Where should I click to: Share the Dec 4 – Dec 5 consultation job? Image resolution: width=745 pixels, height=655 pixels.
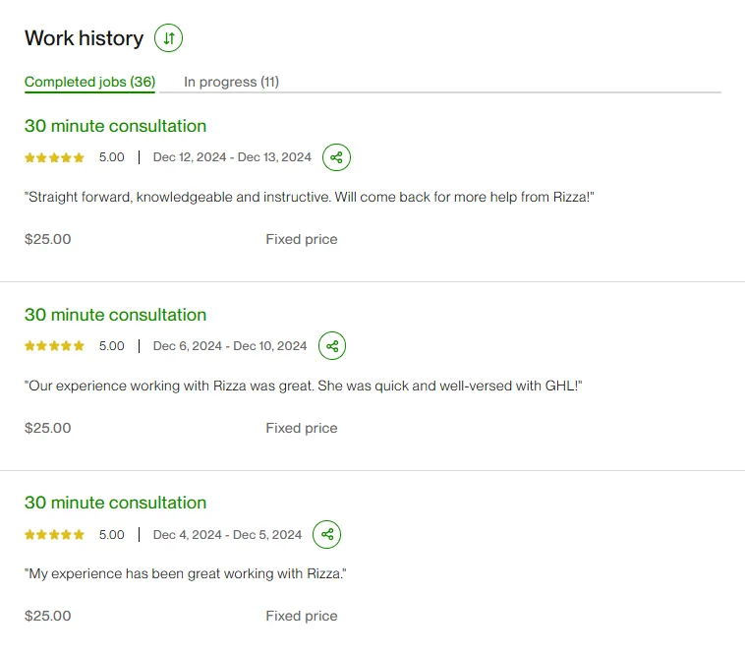pyautogui.click(x=327, y=535)
